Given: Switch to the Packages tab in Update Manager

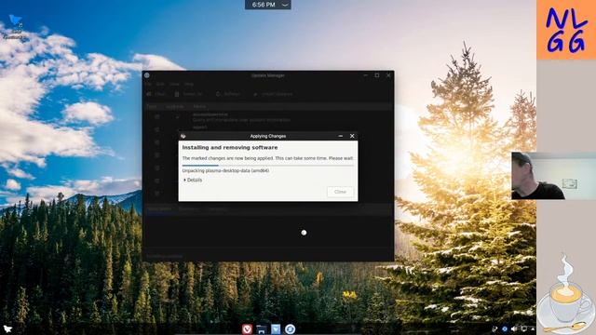Looking at the screenshot, I should [188, 208].
